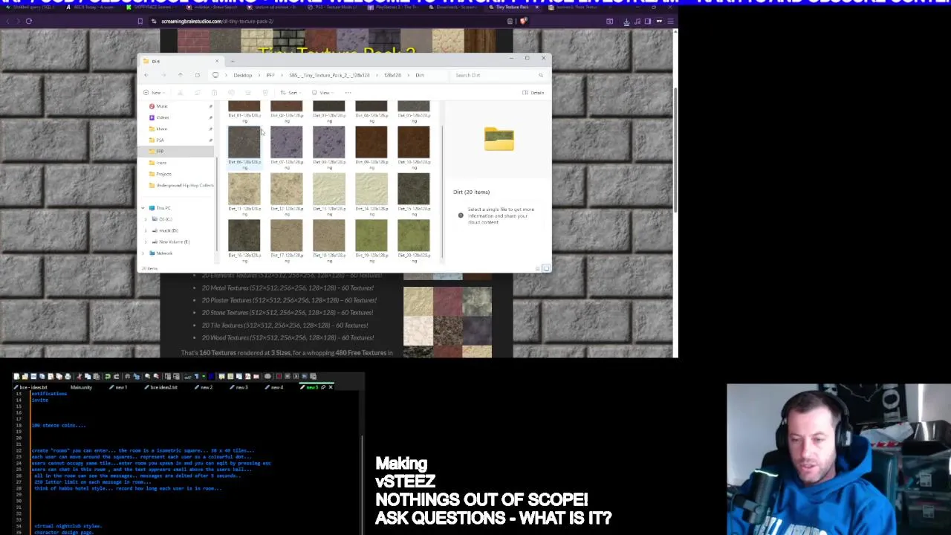Click the Undo icon in editor toolbar
The height and width of the screenshot is (535, 951).
(x=107, y=377)
